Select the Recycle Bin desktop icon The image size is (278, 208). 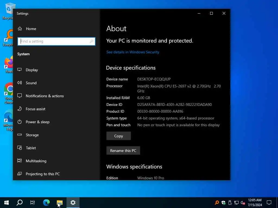coord(7,11)
